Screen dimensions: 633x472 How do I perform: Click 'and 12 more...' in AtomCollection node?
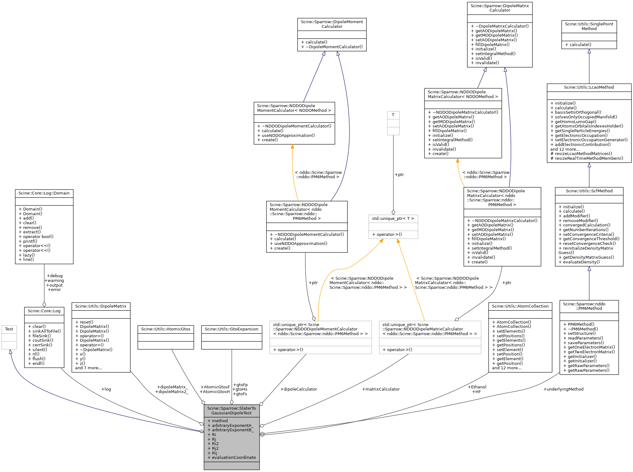coord(506,368)
